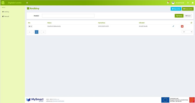The height and width of the screenshot is (103, 195).
Task: Click the green Hledej search button
Action: click(179, 16)
